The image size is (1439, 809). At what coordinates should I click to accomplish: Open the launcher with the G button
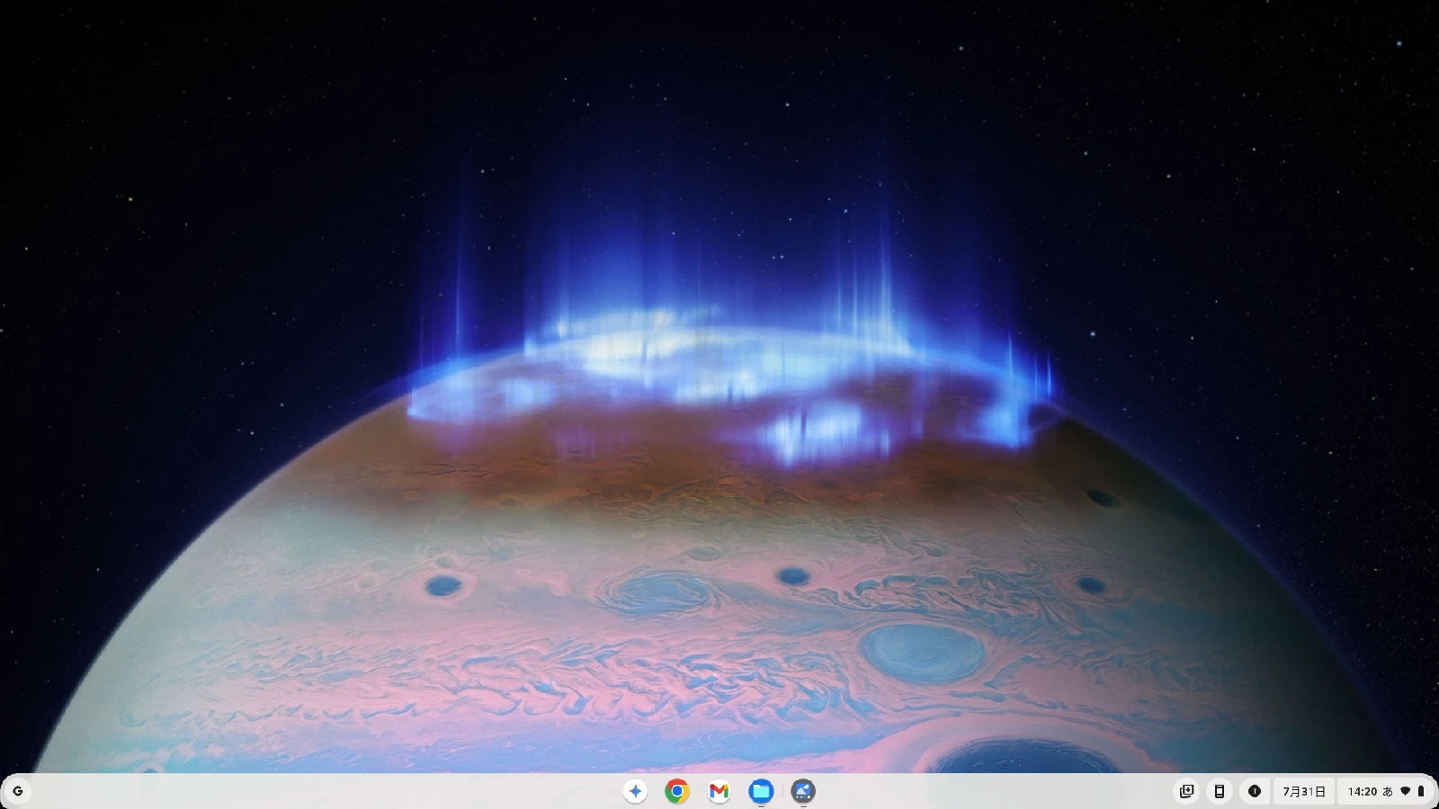tap(18, 791)
